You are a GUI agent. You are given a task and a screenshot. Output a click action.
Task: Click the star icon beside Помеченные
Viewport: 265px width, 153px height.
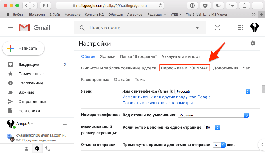[10, 74]
